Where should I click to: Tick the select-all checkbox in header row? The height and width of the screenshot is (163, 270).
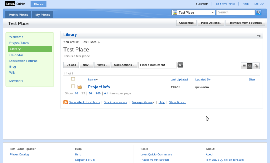73,79
